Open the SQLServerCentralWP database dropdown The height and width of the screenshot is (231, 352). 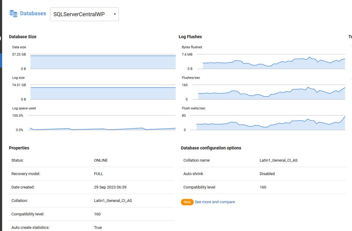point(84,14)
